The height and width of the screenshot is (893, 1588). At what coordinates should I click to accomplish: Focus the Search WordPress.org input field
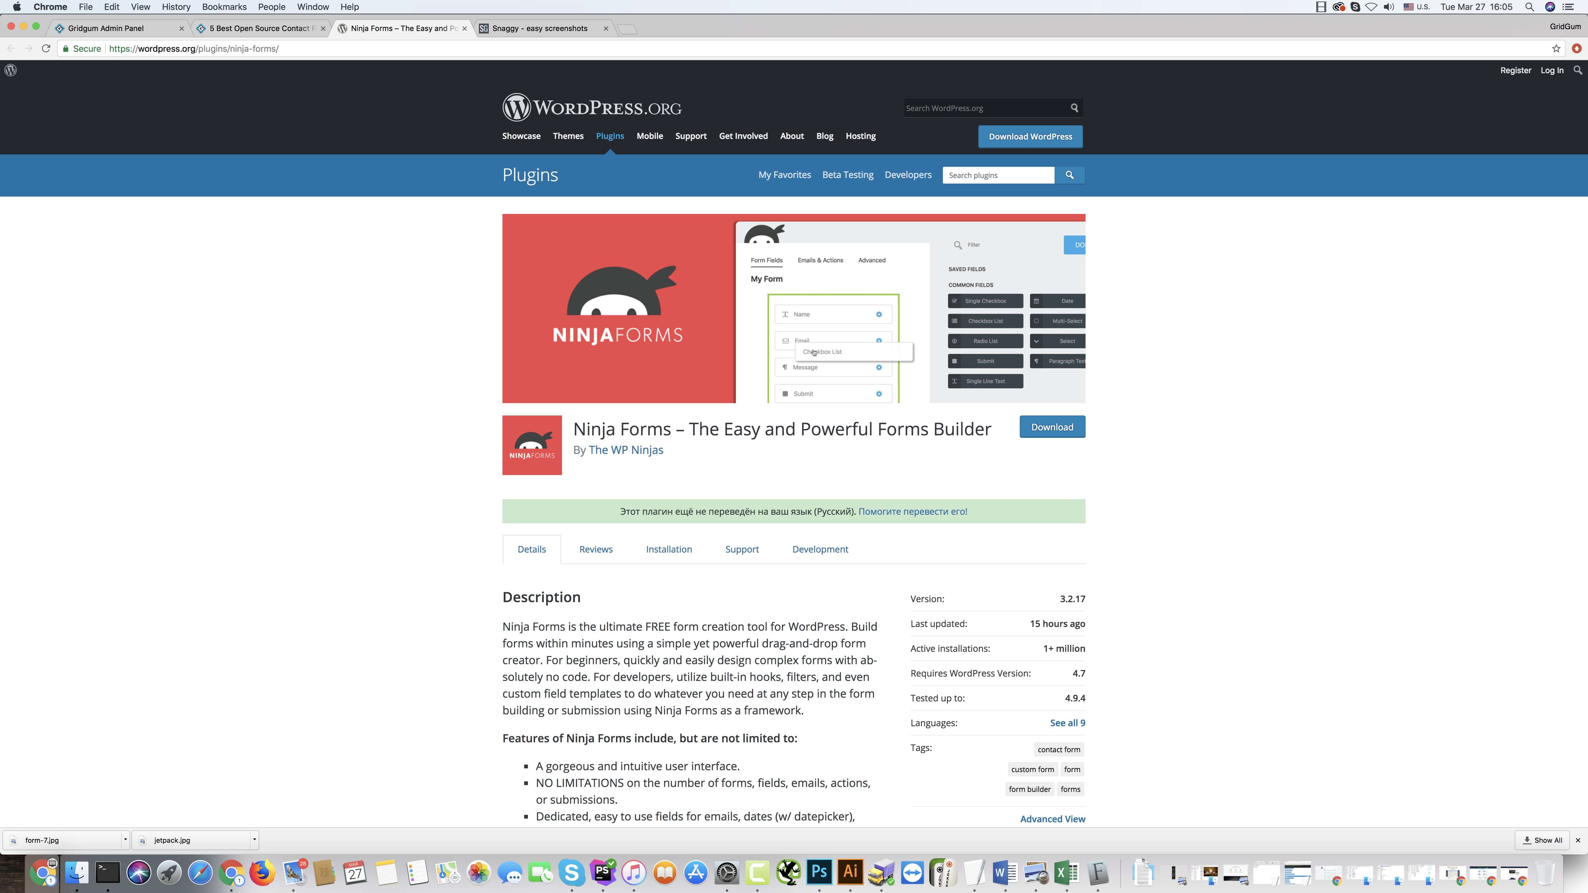[985, 108]
